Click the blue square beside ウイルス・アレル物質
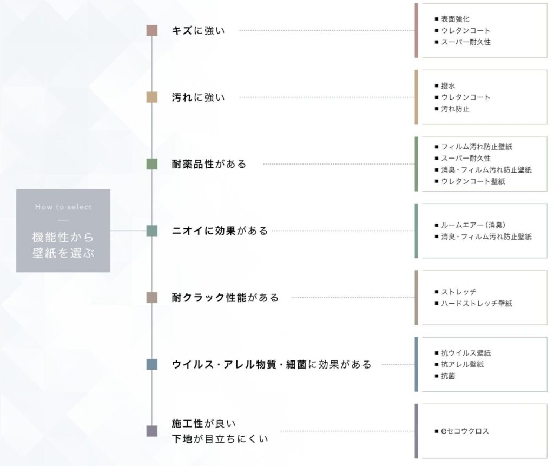The height and width of the screenshot is (466, 554). (152, 365)
